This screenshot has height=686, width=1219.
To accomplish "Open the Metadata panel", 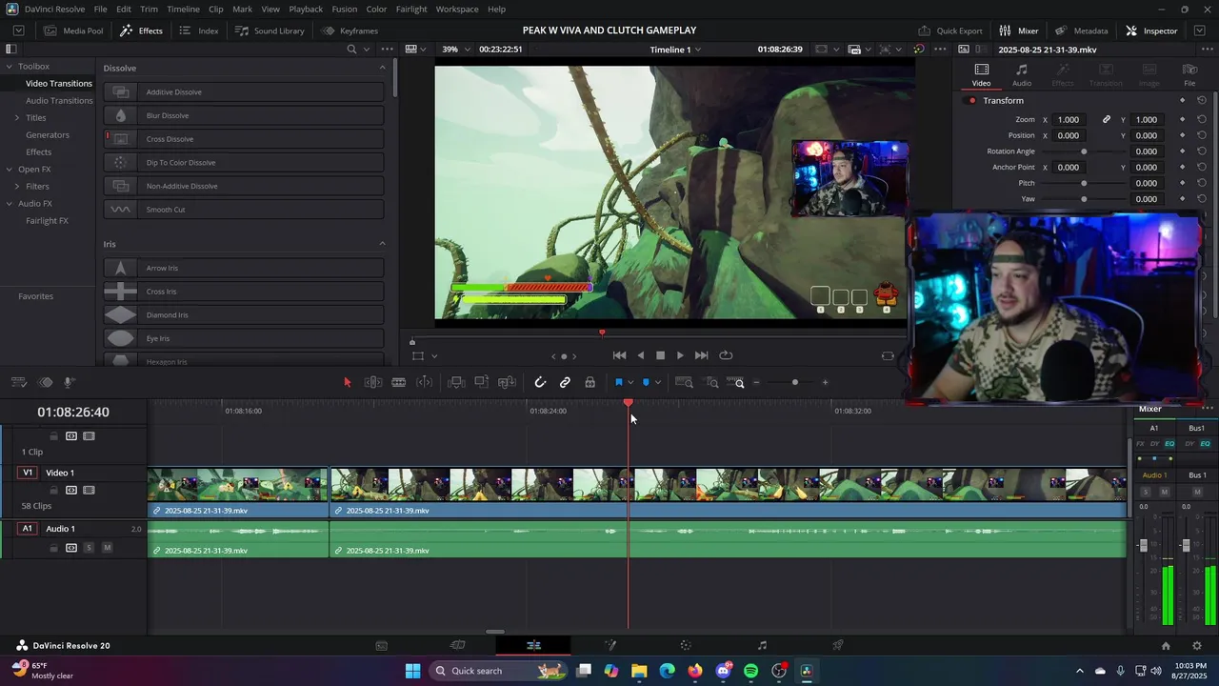I will pyautogui.click(x=1081, y=30).
